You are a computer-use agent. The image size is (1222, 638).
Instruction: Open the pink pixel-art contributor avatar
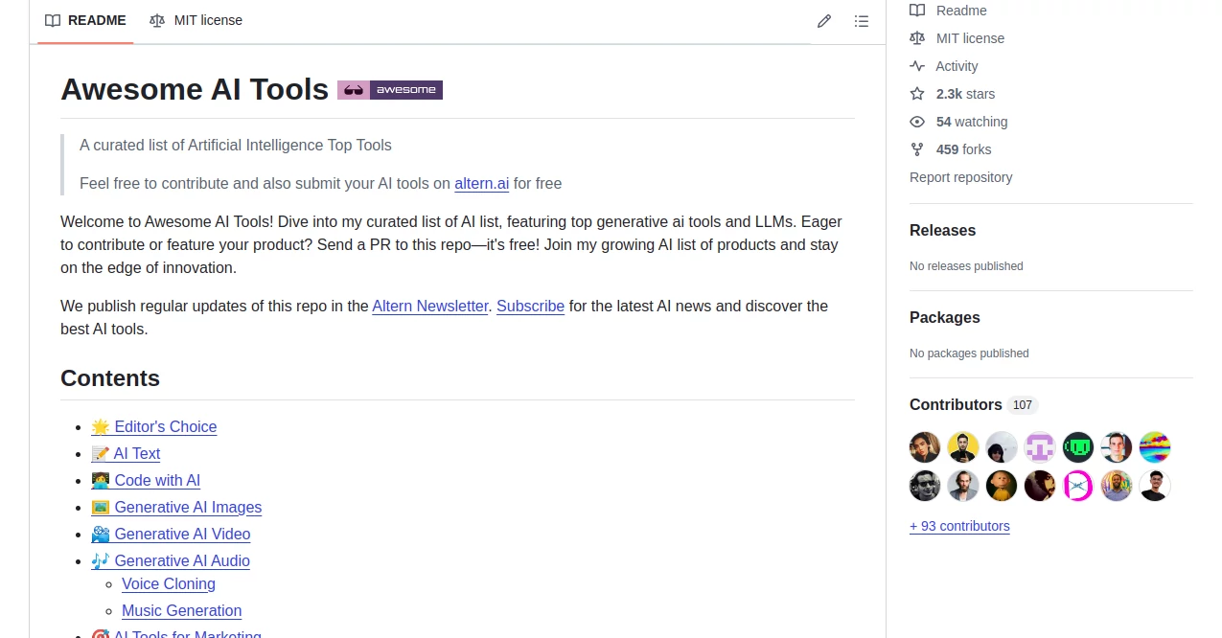click(1040, 447)
